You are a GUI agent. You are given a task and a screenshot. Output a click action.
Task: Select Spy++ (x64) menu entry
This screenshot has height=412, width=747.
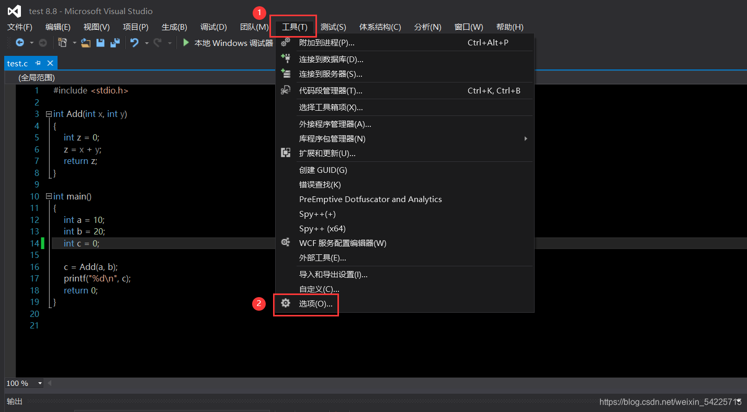[x=405, y=229]
